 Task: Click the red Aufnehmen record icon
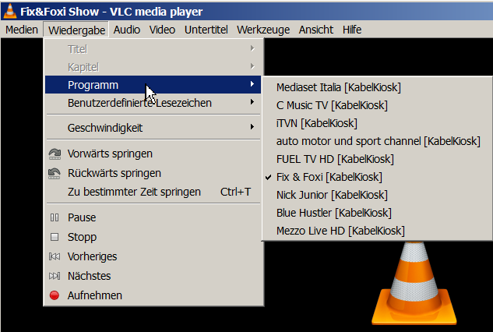click(x=55, y=295)
